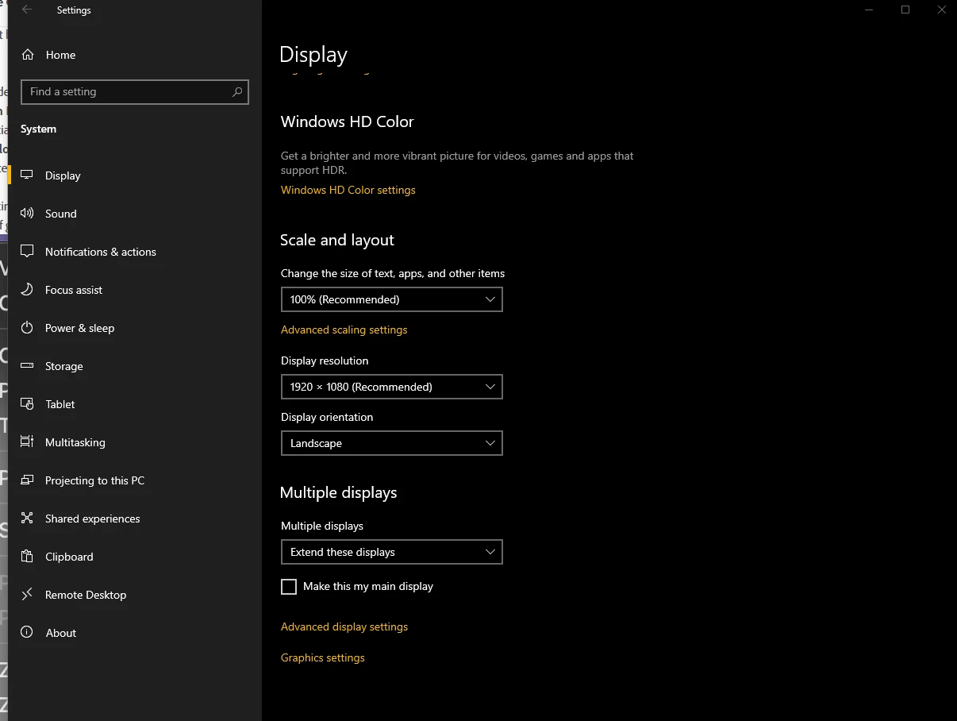Click the Remote Desktop icon
957x721 pixels.
click(28, 595)
